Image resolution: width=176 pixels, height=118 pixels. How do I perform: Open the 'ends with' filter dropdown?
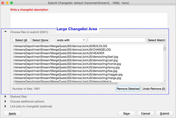tap(71, 40)
